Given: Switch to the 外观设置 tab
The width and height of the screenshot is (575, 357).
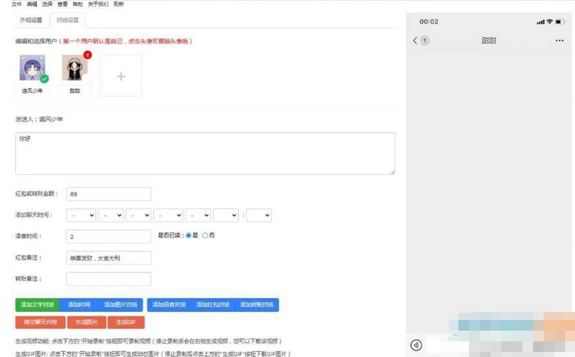Looking at the screenshot, I should 31,20.
